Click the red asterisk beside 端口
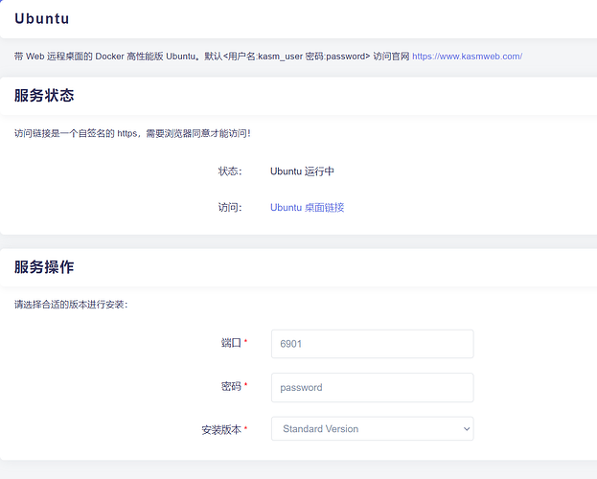The image size is (597, 479). point(246,342)
